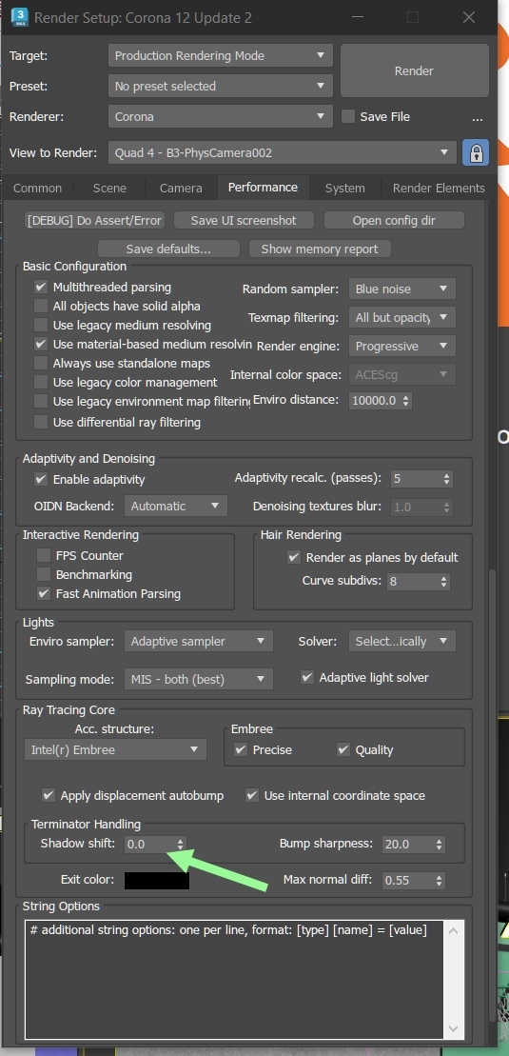Enable Use legacy medium resolving
Viewport: 509px width, 1056px height.
click(x=41, y=326)
